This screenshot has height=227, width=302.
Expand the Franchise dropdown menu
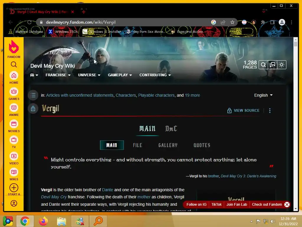(58, 75)
